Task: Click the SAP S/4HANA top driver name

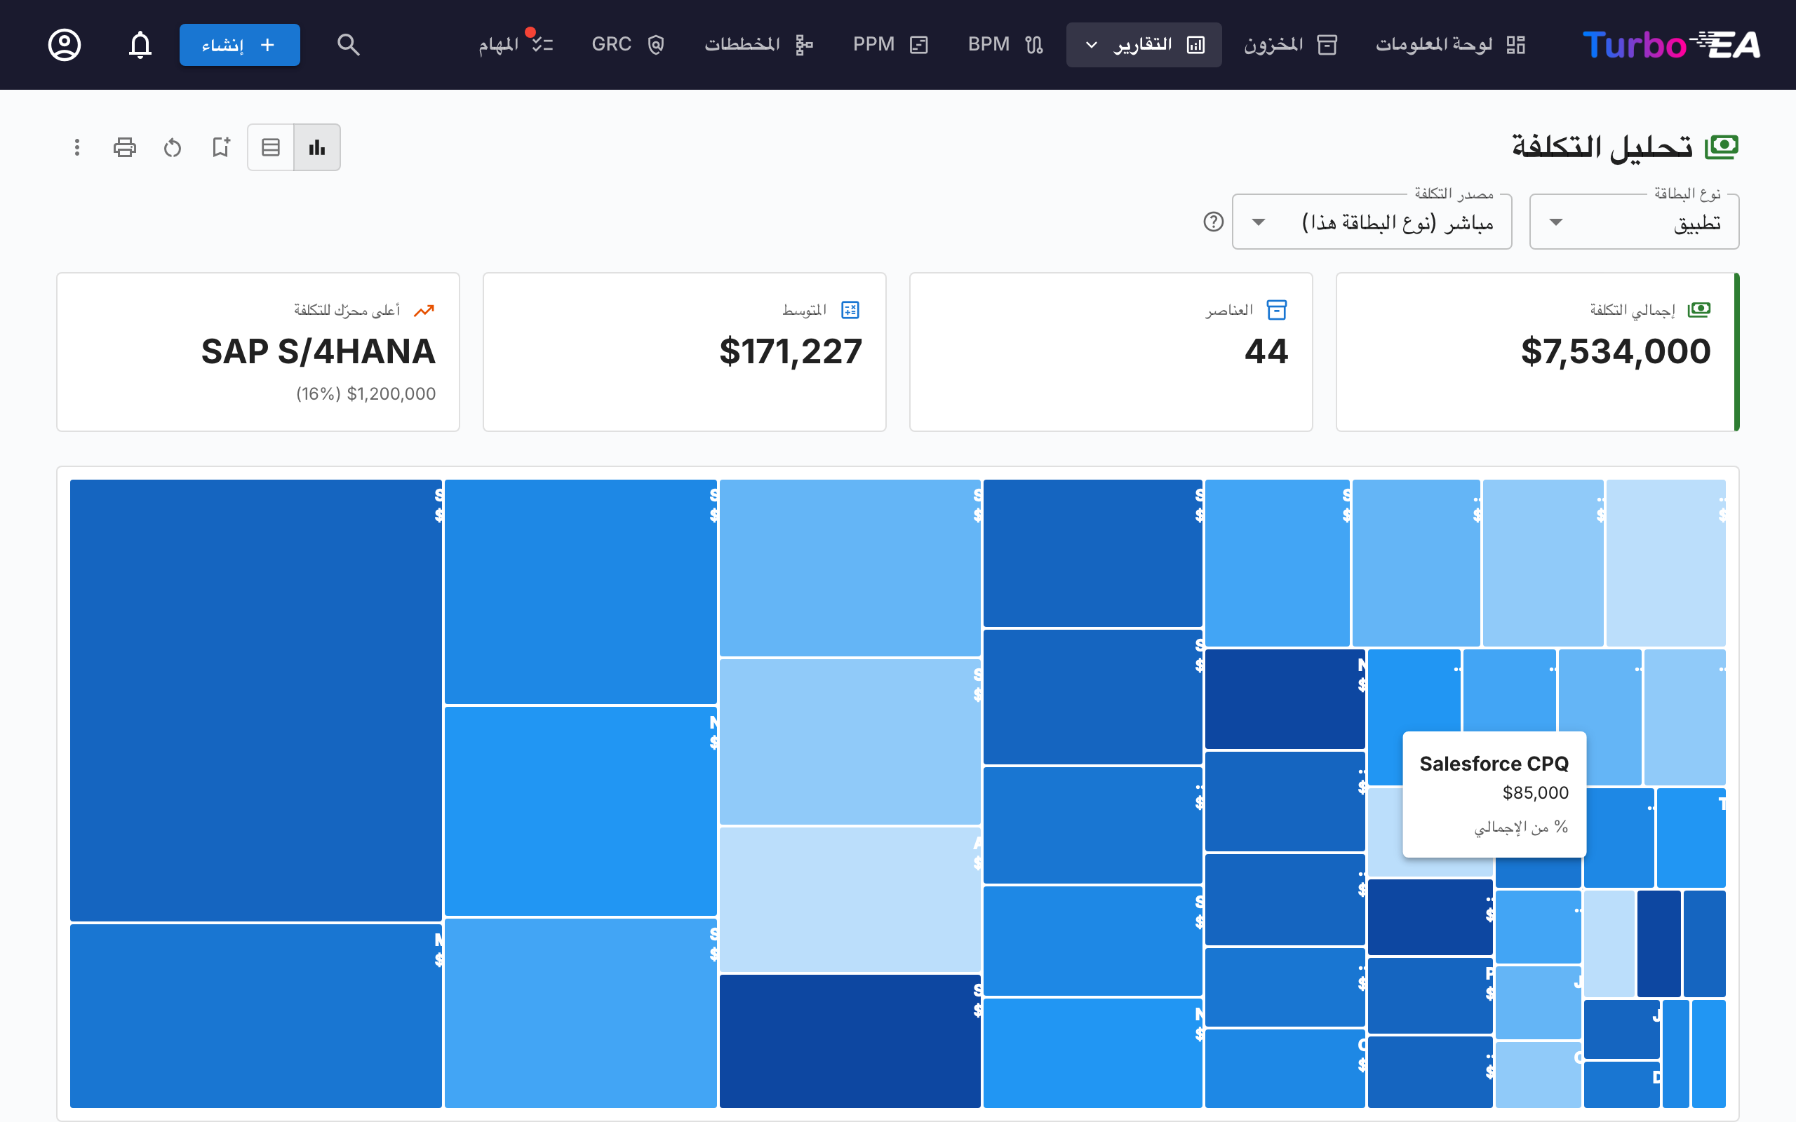Action: tap(319, 351)
